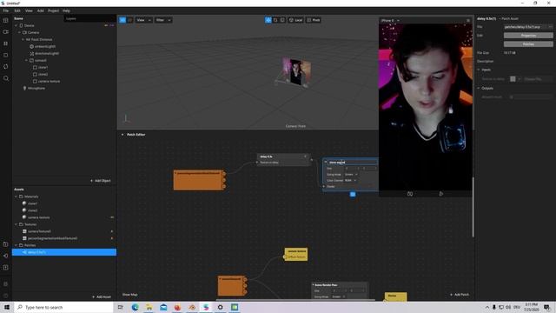Collapse the Outputs section in inspector
This screenshot has height=313, width=556.
pyautogui.click(x=479, y=88)
